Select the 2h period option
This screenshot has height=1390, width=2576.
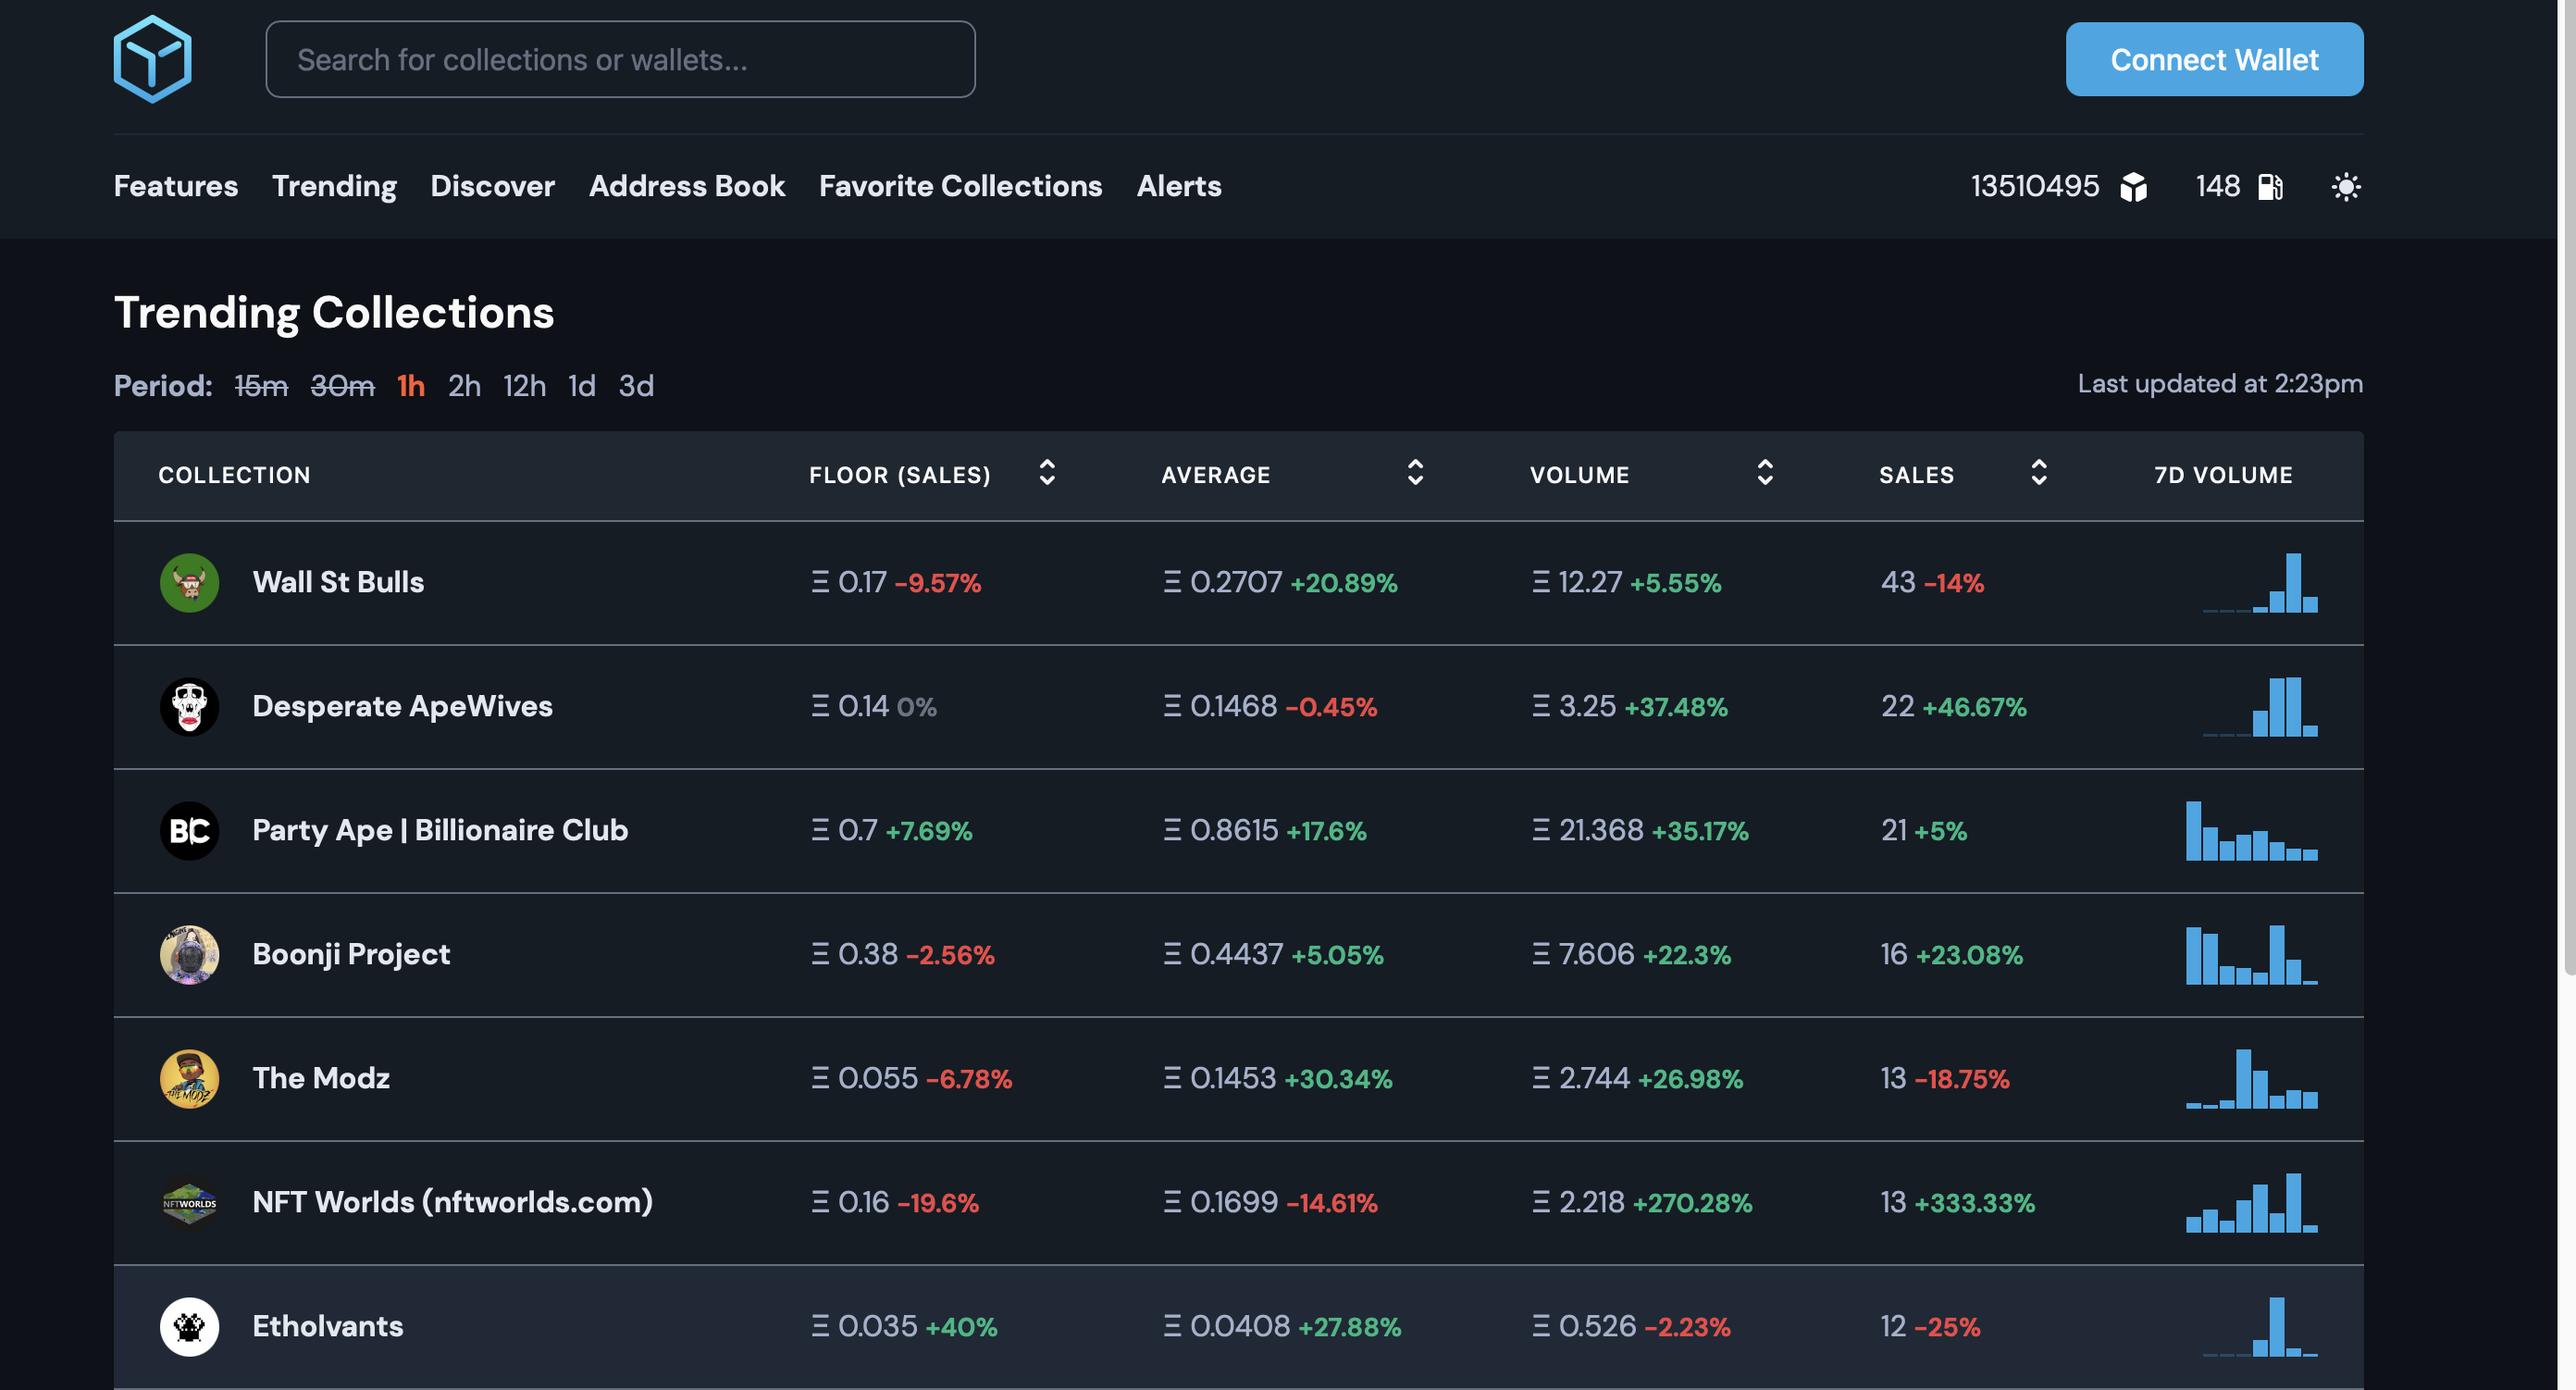coord(464,386)
